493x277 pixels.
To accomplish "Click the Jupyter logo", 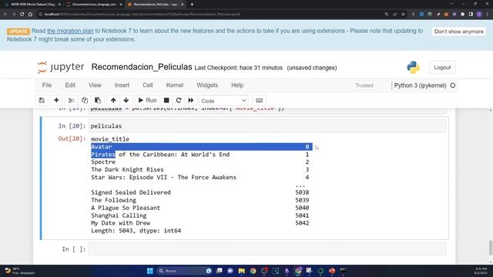I will click(61, 67).
